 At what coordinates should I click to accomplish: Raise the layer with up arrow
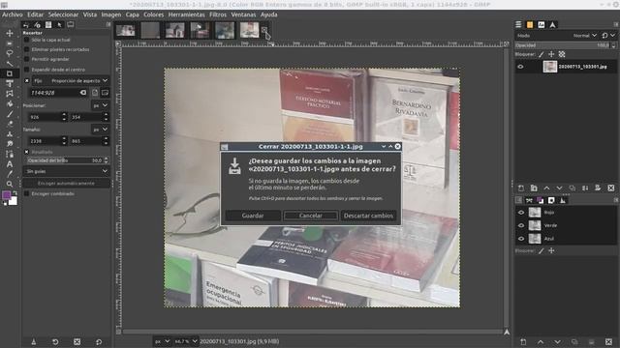(x=546, y=188)
